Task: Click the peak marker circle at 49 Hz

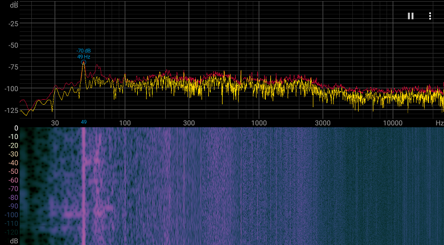Action: (84, 62)
